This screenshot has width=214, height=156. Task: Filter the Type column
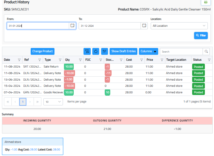(60, 60)
